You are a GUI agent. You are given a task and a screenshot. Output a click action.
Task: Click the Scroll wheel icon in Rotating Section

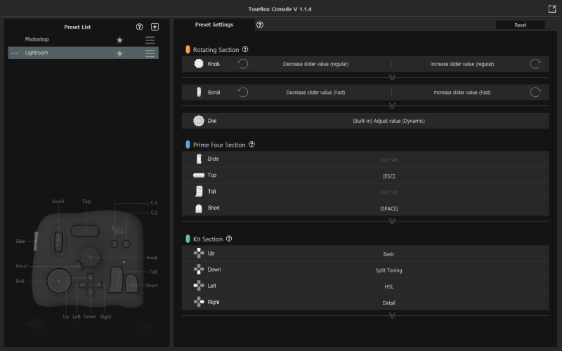point(199,92)
